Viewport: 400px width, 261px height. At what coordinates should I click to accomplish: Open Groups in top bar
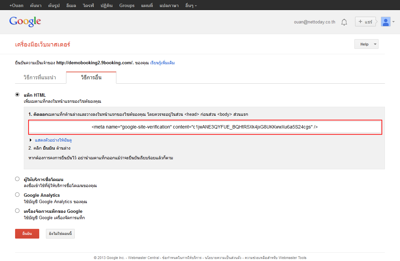127,5
